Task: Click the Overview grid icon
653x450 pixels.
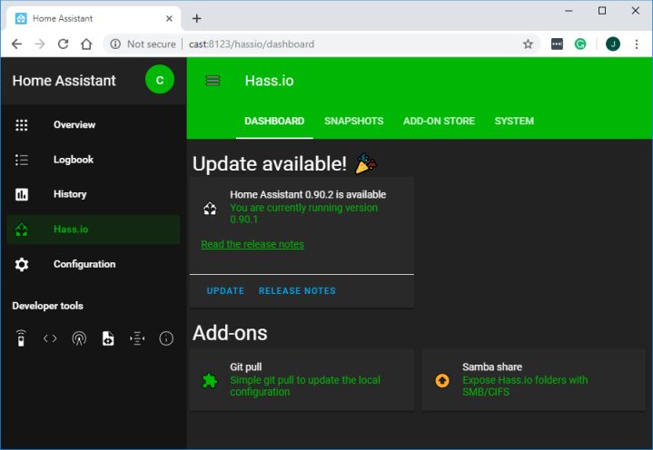Action: [22, 125]
